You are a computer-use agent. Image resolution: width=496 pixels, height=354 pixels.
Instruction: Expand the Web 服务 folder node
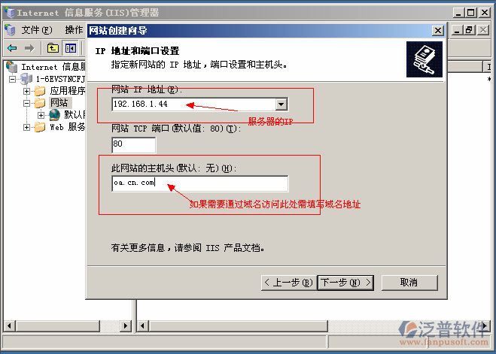[x=26, y=127]
